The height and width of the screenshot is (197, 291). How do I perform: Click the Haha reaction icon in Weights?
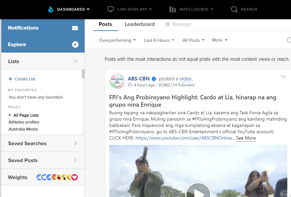[x=59, y=177]
